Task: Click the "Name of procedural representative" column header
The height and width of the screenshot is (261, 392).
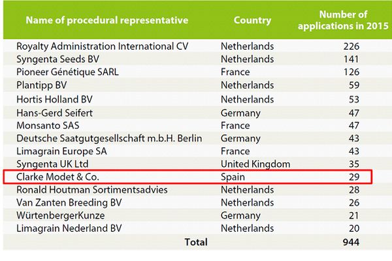Action: [x=106, y=20]
